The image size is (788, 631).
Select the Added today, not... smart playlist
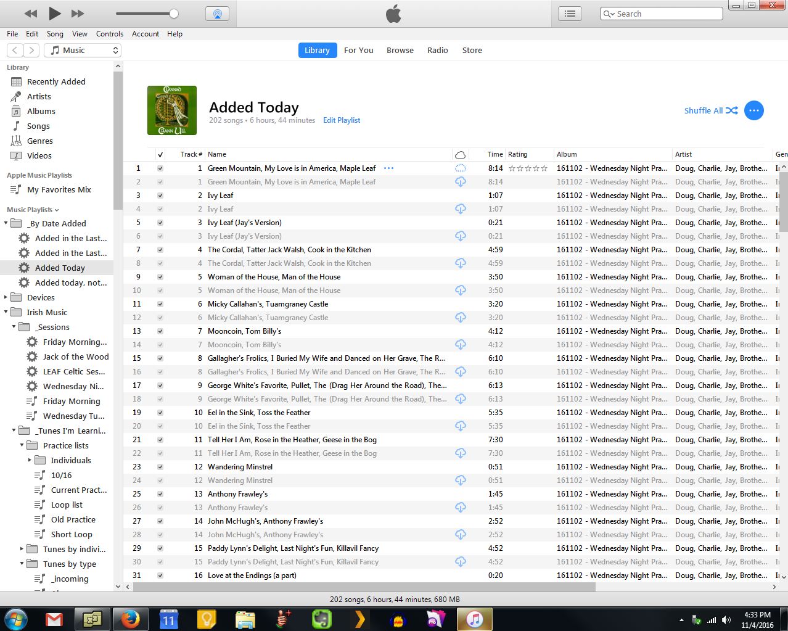click(70, 283)
